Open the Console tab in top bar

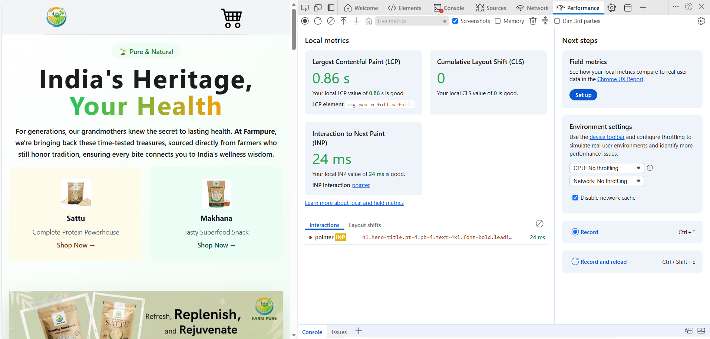pos(449,8)
